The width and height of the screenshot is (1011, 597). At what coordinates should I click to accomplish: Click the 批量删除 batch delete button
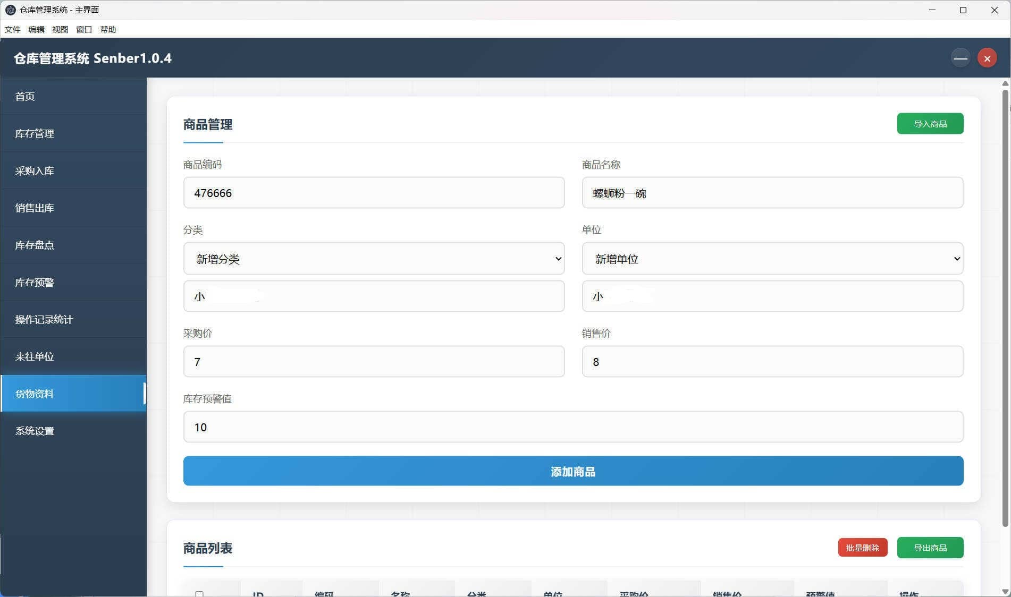point(862,547)
